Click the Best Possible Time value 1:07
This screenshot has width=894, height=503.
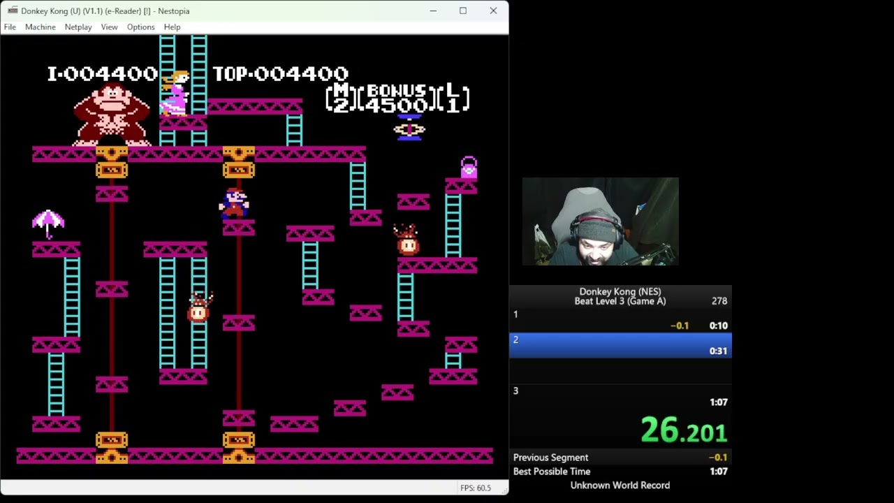coord(718,472)
